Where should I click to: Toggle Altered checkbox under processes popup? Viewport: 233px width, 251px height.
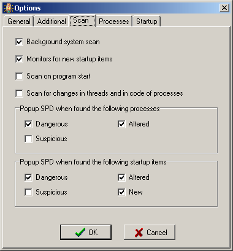pos(121,124)
